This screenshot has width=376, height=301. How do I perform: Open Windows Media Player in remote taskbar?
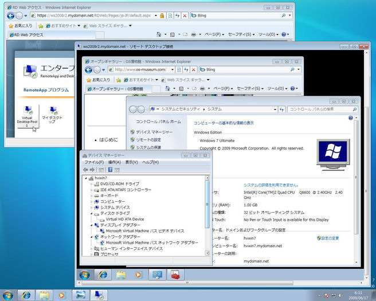click(x=138, y=275)
